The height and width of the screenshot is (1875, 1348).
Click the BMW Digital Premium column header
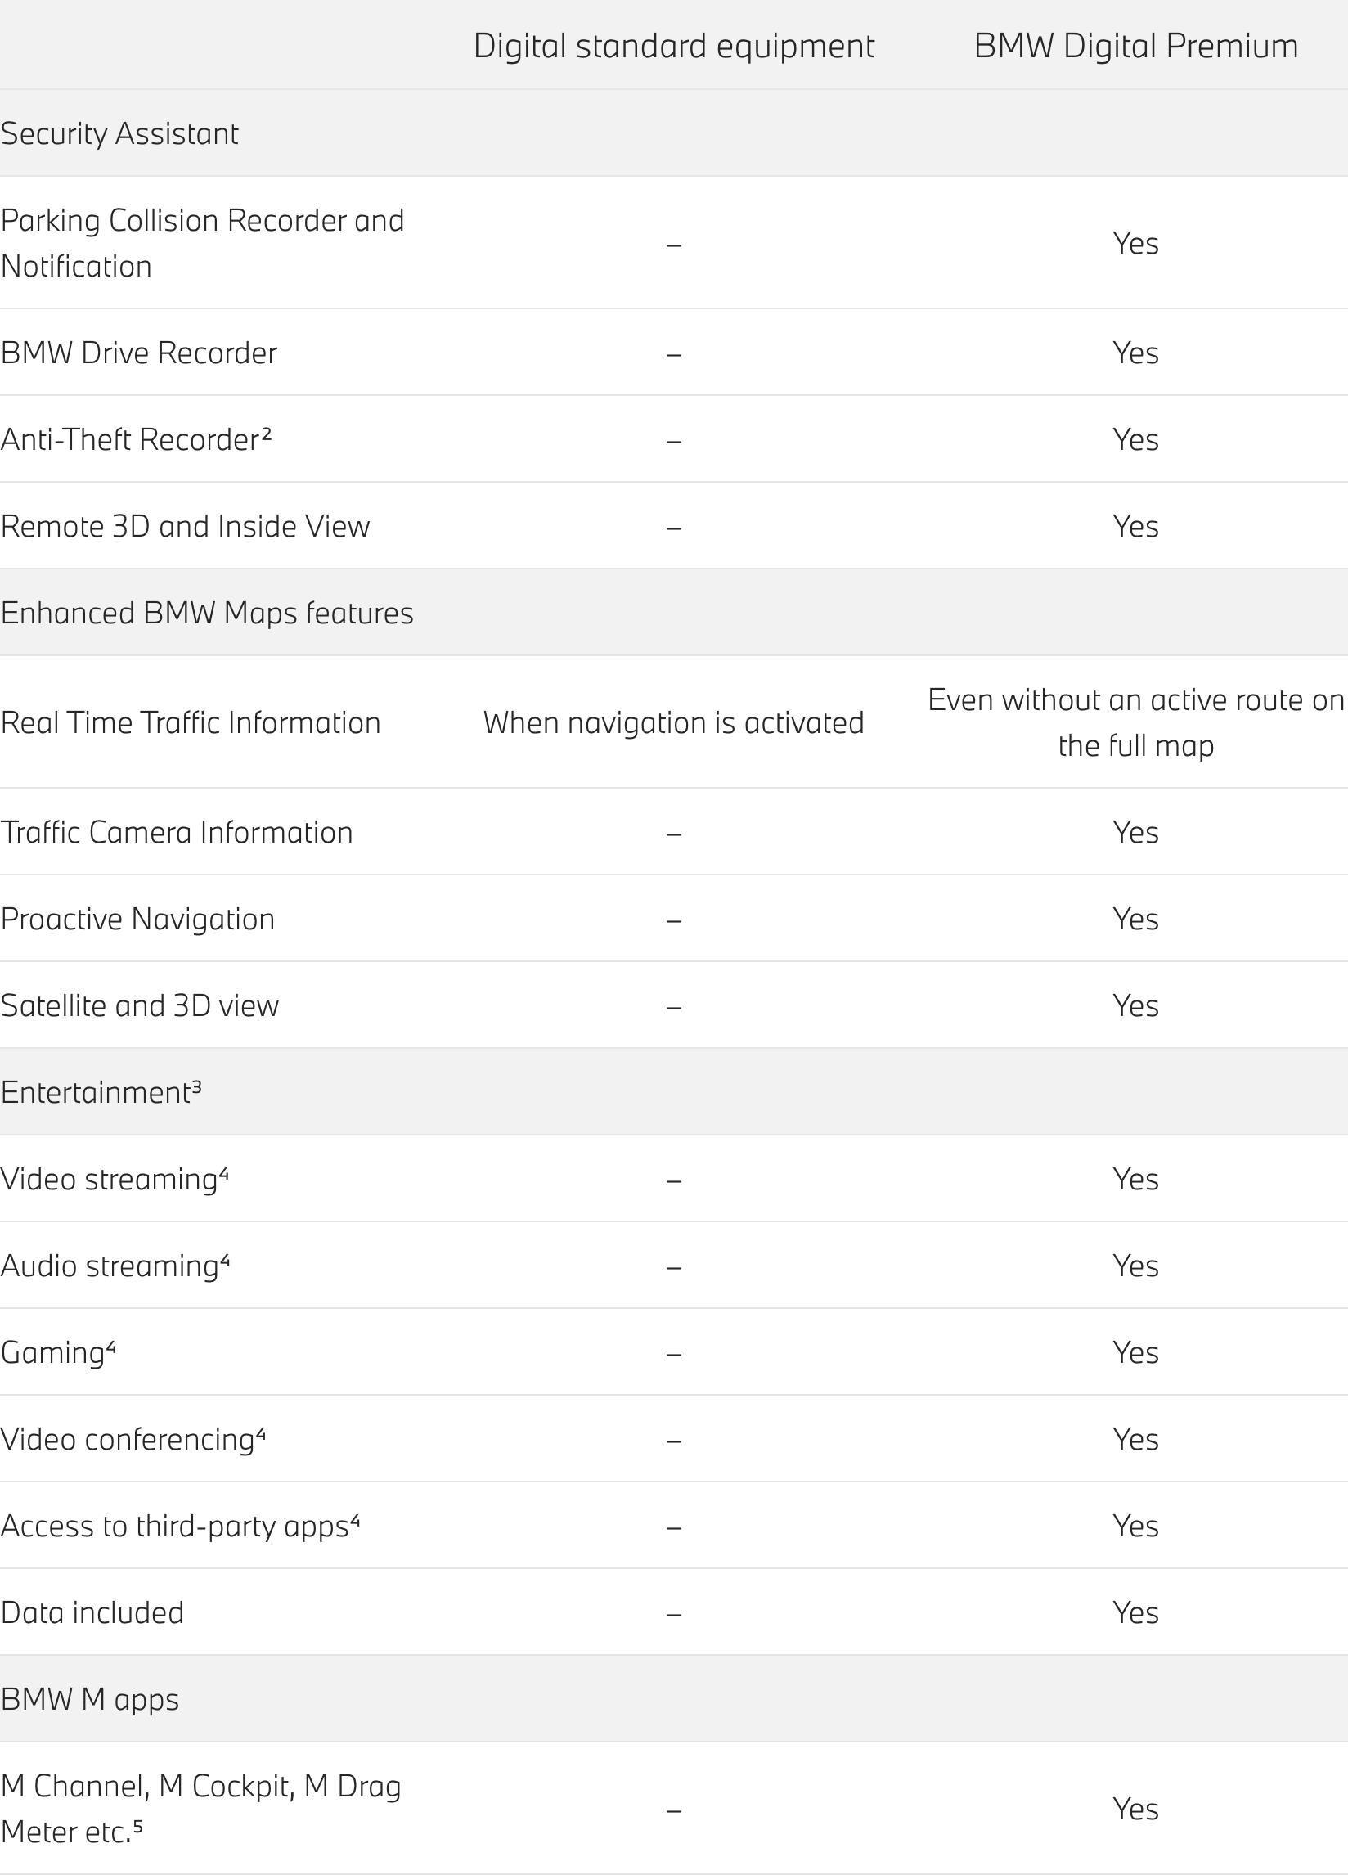tap(1135, 47)
